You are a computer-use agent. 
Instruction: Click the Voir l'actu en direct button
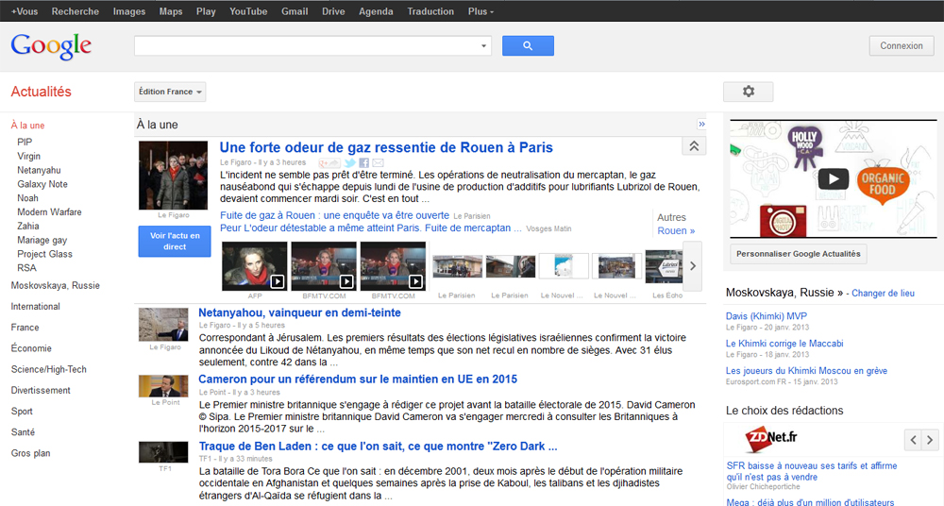[x=175, y=242]
